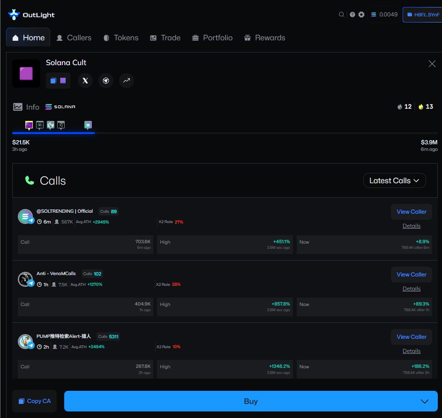The image size is (442, 418).
Task: Click the +1348.2% High value
Action: point(279,366)
